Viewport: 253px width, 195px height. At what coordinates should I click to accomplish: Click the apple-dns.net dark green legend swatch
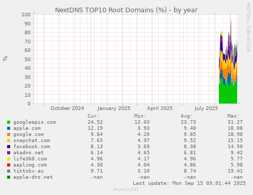click(x=9, y=177)
